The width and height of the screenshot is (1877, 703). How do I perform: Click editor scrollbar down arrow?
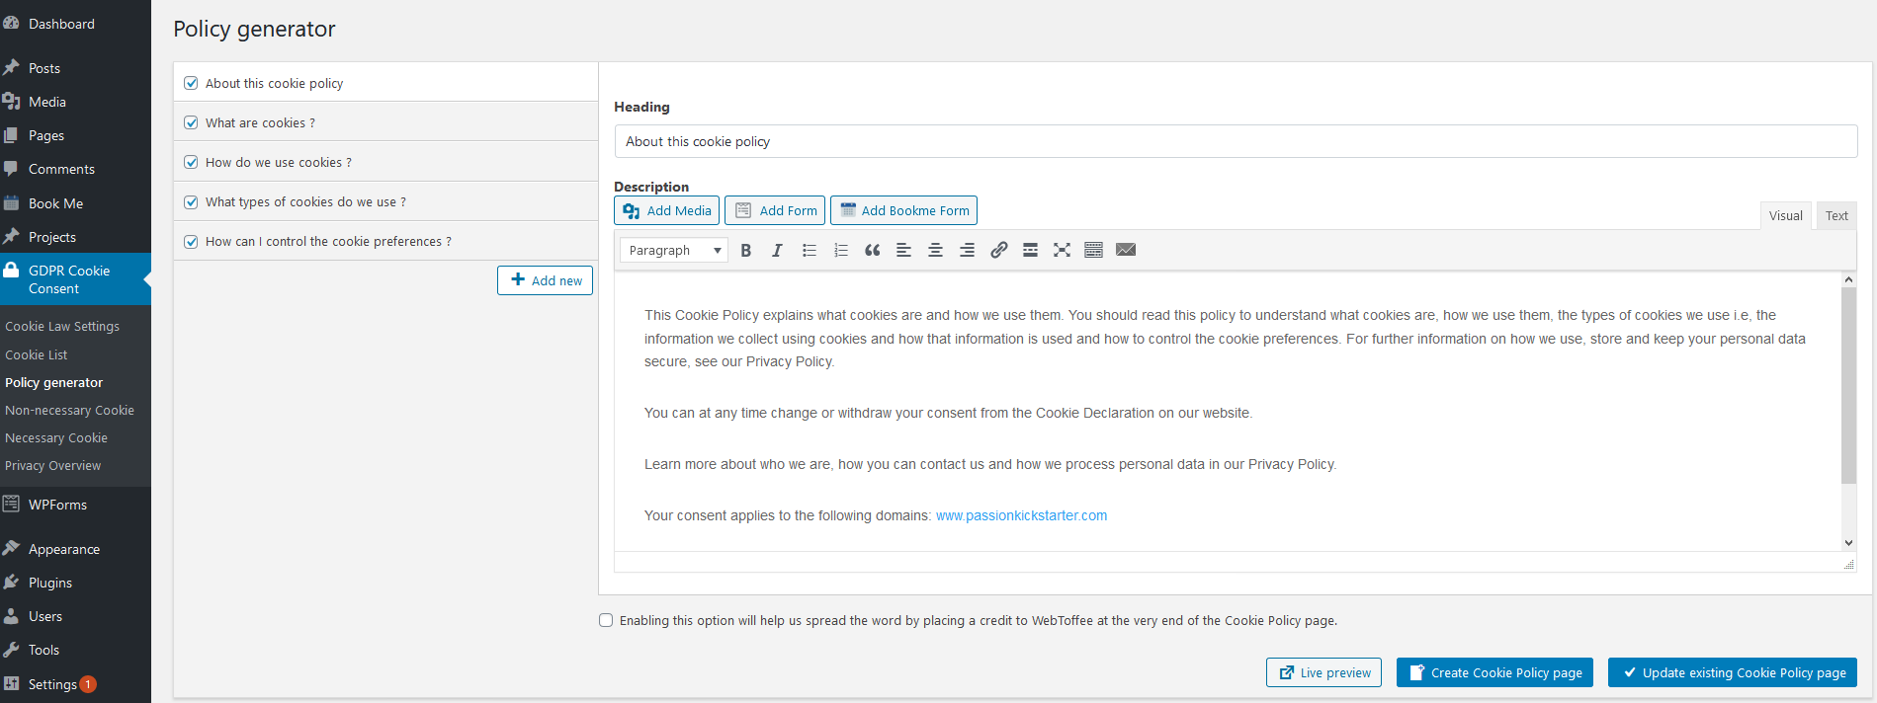[x=1848, y=542]
